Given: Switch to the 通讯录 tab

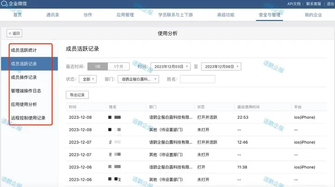Looking at the screenshot, I should point(53,15).
